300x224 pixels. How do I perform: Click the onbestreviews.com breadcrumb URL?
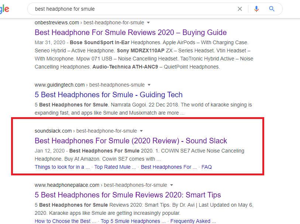(x=89, y=23)
